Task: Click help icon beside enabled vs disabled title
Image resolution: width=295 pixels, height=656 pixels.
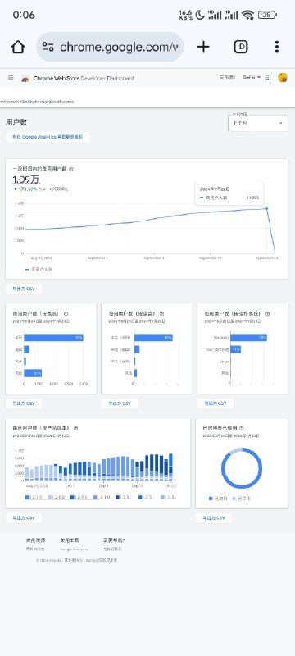Action: click(242, 428)
